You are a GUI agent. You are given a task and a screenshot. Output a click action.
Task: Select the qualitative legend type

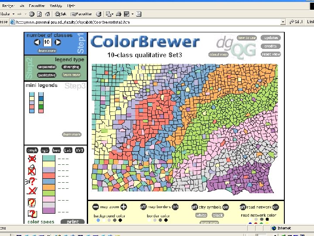47,75
